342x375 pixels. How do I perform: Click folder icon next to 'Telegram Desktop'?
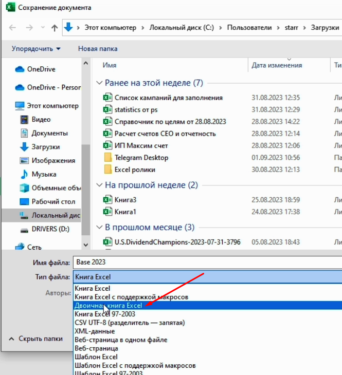[108, 158]
